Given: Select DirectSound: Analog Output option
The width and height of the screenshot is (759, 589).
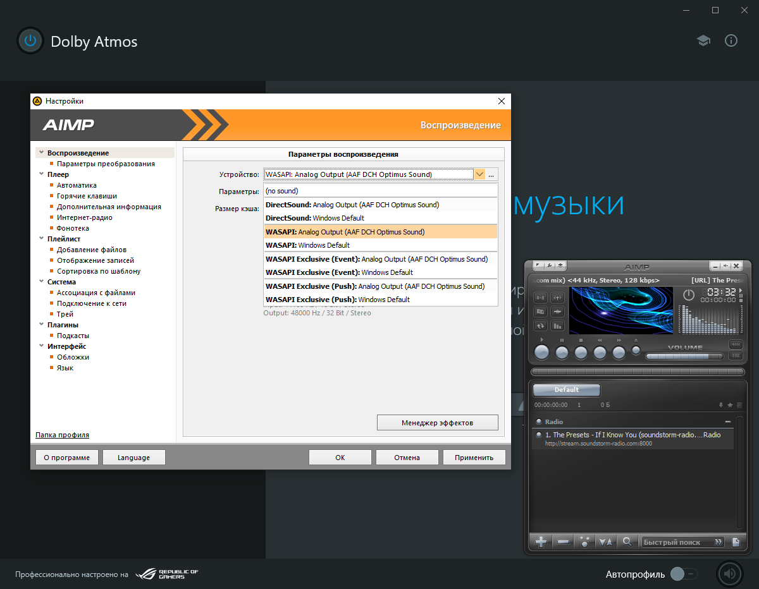Looking at the screenshot, I should coord(381,205).
